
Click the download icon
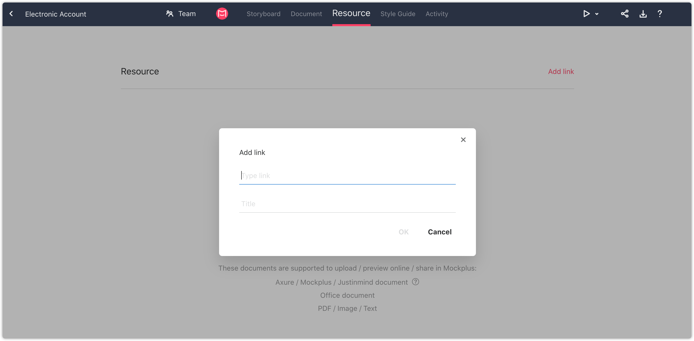tap(643, 14)
